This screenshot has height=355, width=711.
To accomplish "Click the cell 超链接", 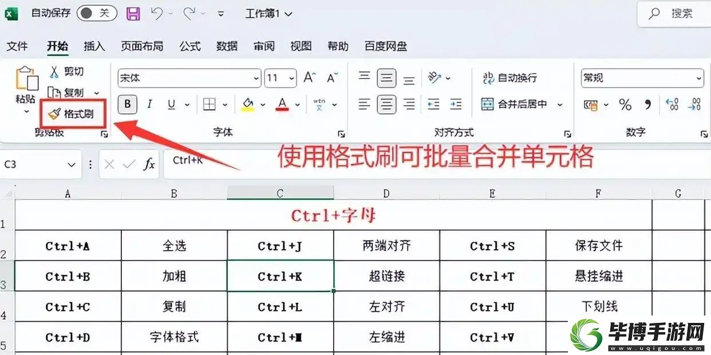I will pos(386,277).
